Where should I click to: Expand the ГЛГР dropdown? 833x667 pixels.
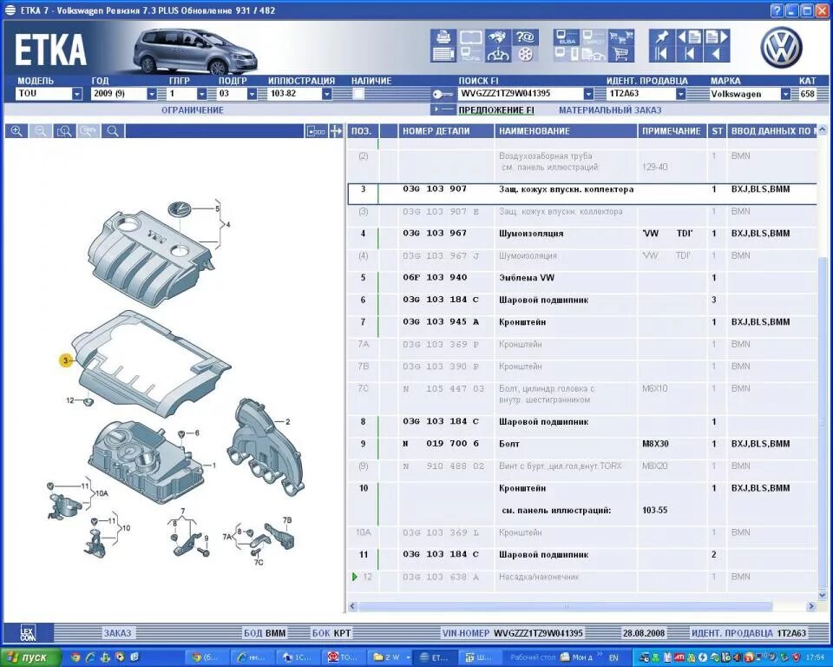tap(201, 94)
